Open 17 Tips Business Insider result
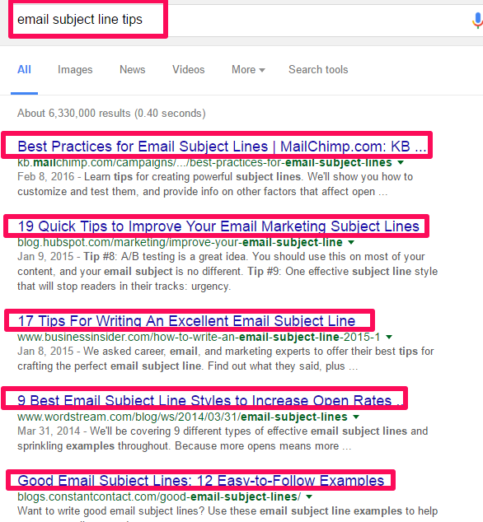The width and height of the screenshot is (483, 522). click(186, 321)
